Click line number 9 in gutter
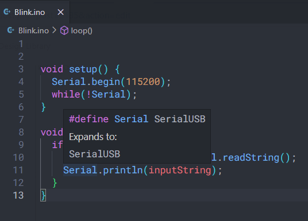The image size is (308, 221). (21, 145)
